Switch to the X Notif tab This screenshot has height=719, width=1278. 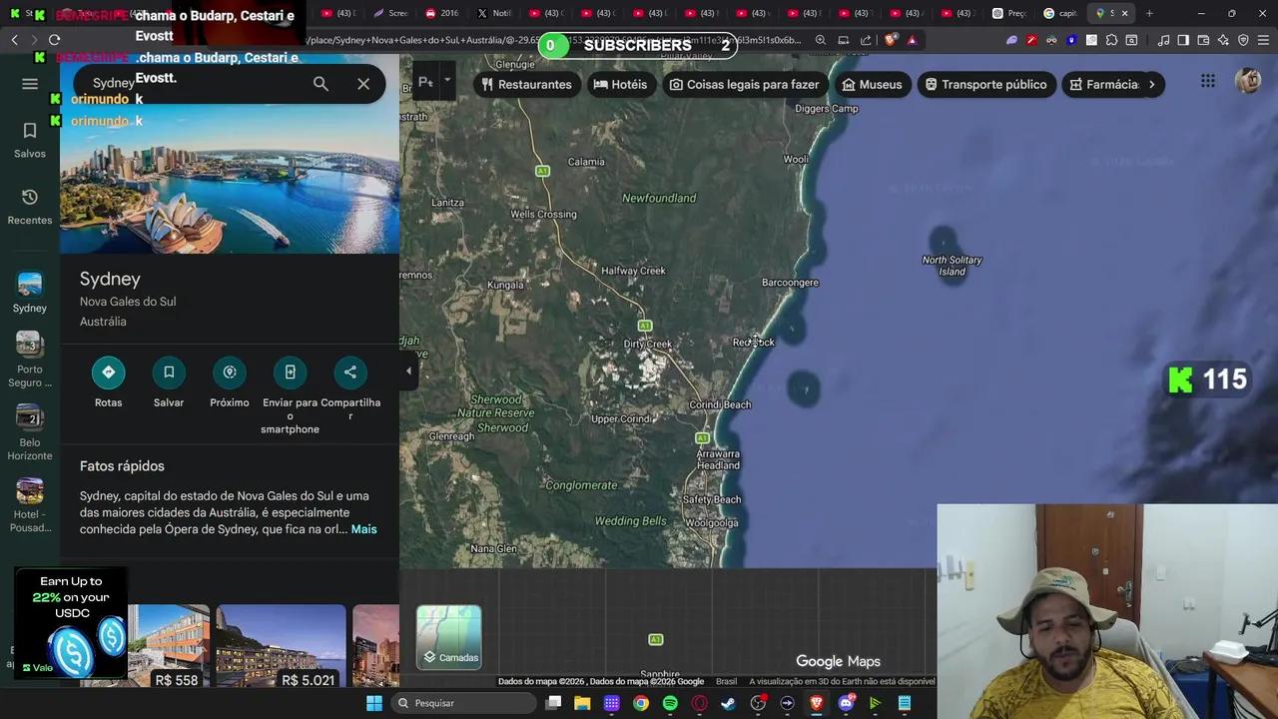[494, 13]
